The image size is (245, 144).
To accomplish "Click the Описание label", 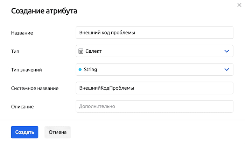I will coord(22,106).
